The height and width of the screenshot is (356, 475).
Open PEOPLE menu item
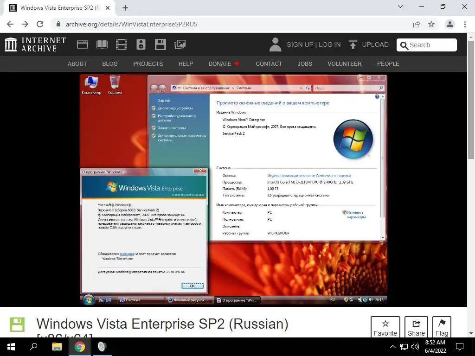point(388,64)
